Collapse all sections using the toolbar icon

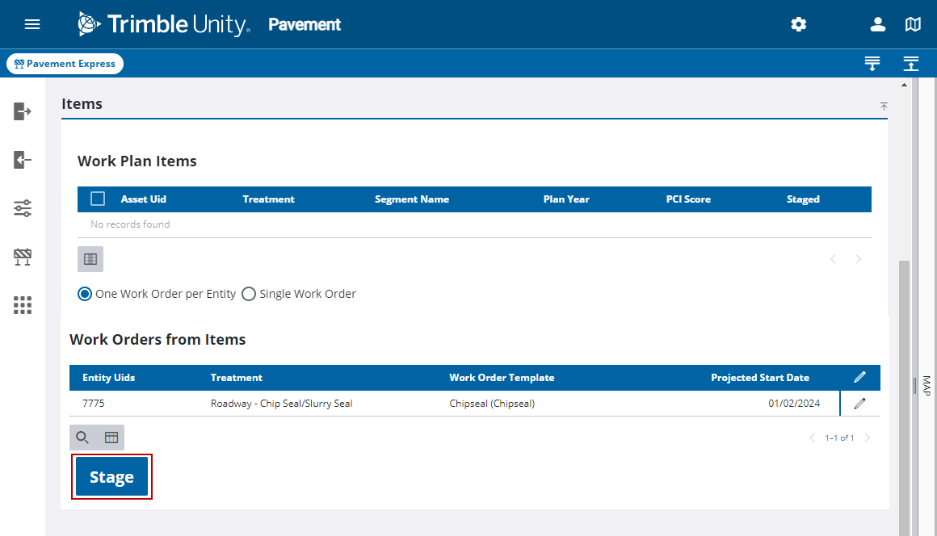coord(911,64)
